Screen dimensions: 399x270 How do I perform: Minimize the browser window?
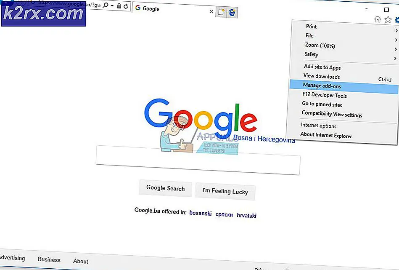(x=368, y=9)
